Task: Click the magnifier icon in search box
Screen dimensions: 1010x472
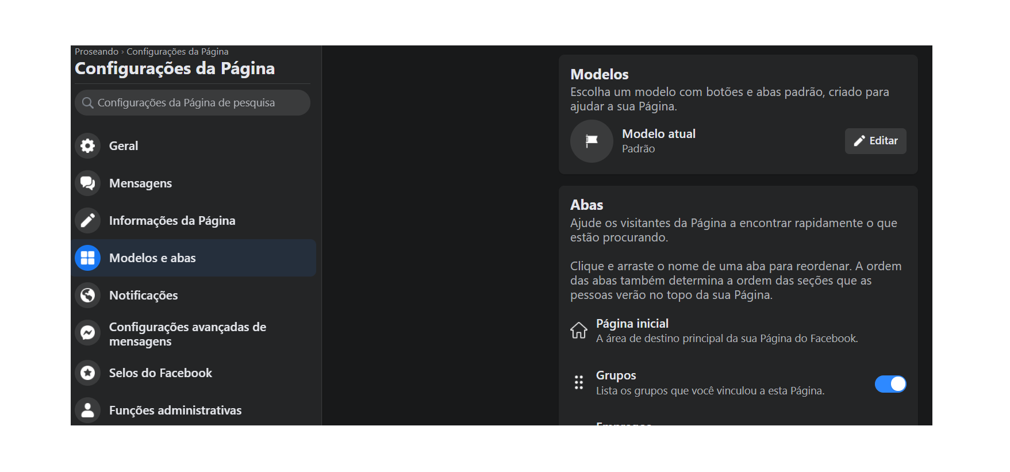Action: tap(87, 103)
